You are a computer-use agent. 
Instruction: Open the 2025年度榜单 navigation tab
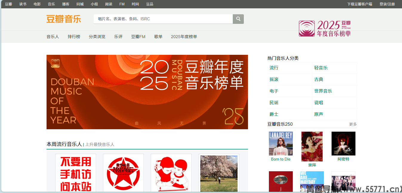pyautogui.click(x=184, y=37)
